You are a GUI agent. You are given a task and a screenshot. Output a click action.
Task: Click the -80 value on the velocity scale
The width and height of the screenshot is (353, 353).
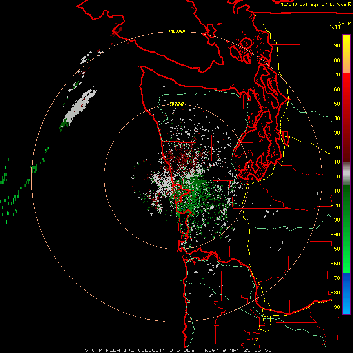335,293
